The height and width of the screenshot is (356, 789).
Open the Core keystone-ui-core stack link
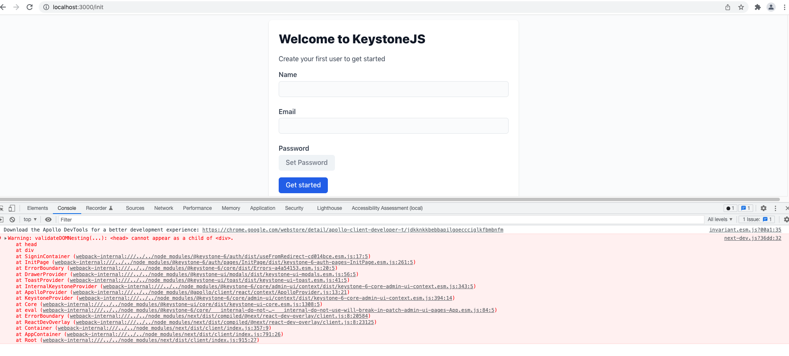[181, 304]
